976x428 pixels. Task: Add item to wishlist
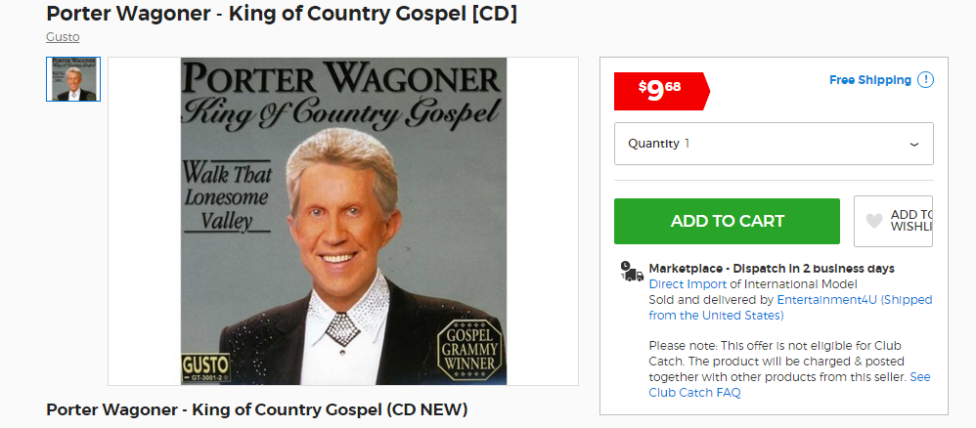pos(893,221)
